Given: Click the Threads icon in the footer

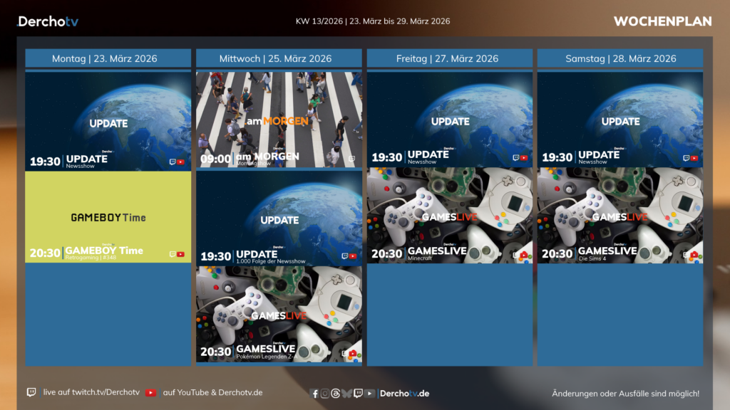Looking at the screenshot, I should click(336, 394).
